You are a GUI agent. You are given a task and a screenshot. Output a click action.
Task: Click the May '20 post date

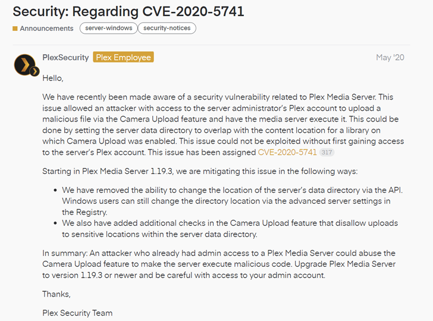tap(390, 58)
